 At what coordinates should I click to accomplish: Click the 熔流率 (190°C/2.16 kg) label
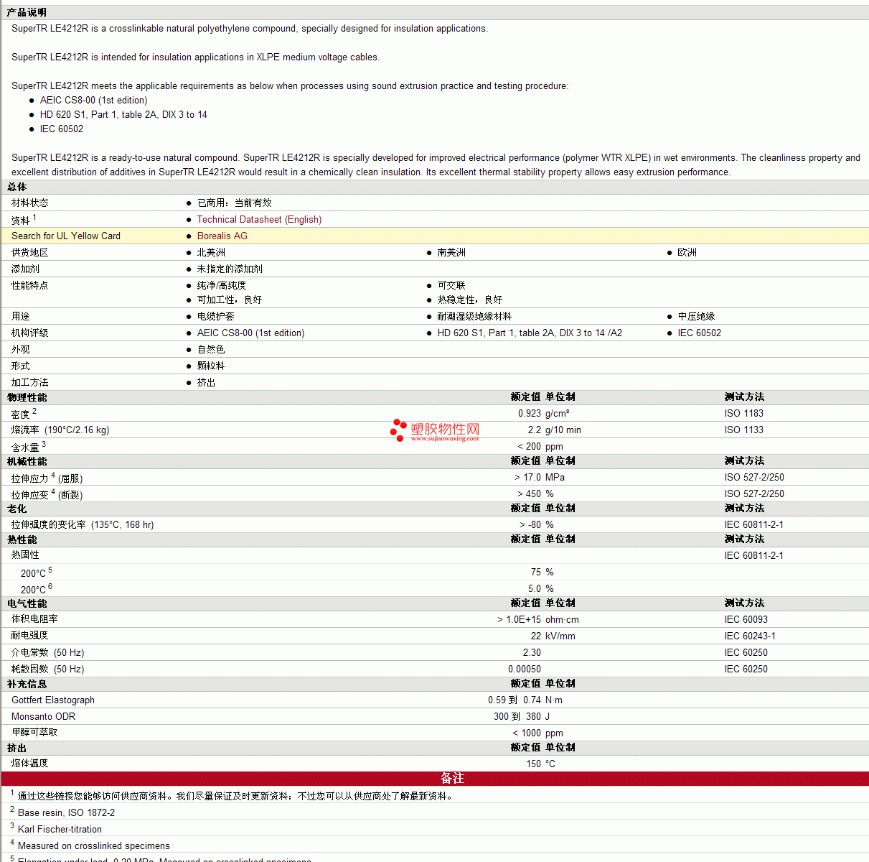(60, 430)
